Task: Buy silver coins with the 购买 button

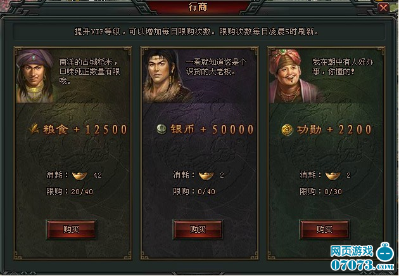Action: pyautogui.click(x=198, y=229)
